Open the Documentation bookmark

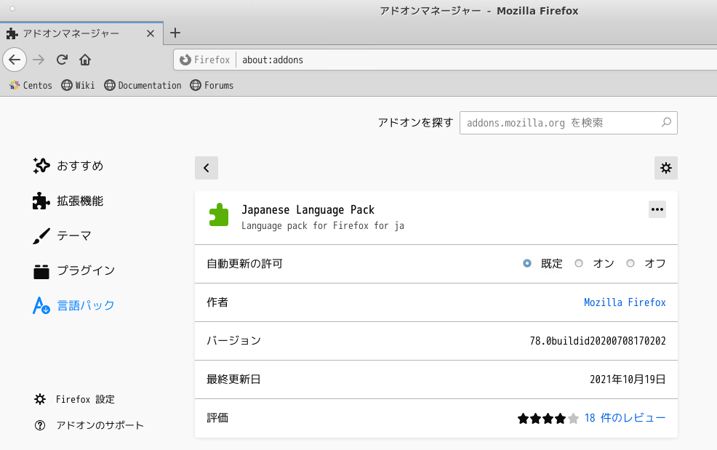(x=143, y=86)
